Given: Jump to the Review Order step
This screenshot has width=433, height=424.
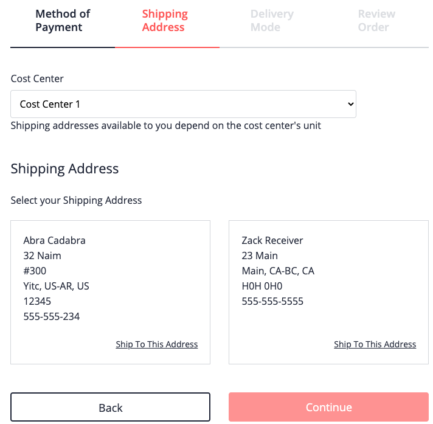Looking at the screenshot, I should coord(376,21).
